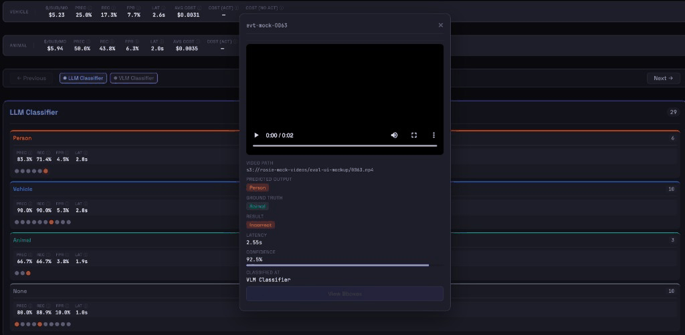Click PREC info icon in green Animal card

coord(30,255)
